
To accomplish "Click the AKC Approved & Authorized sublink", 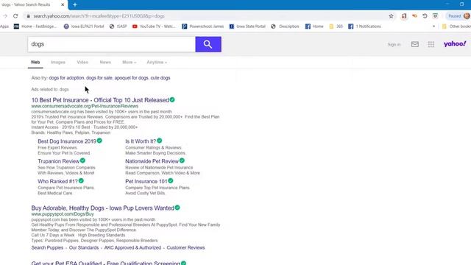I will click(x=132, y=247).
